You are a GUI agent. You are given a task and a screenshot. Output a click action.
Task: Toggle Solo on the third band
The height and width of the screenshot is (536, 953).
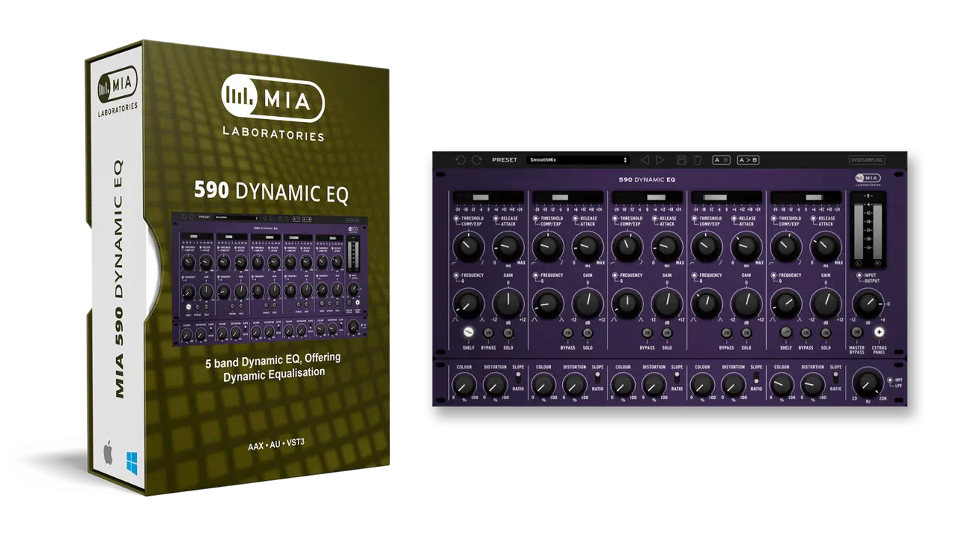[667, 333]
